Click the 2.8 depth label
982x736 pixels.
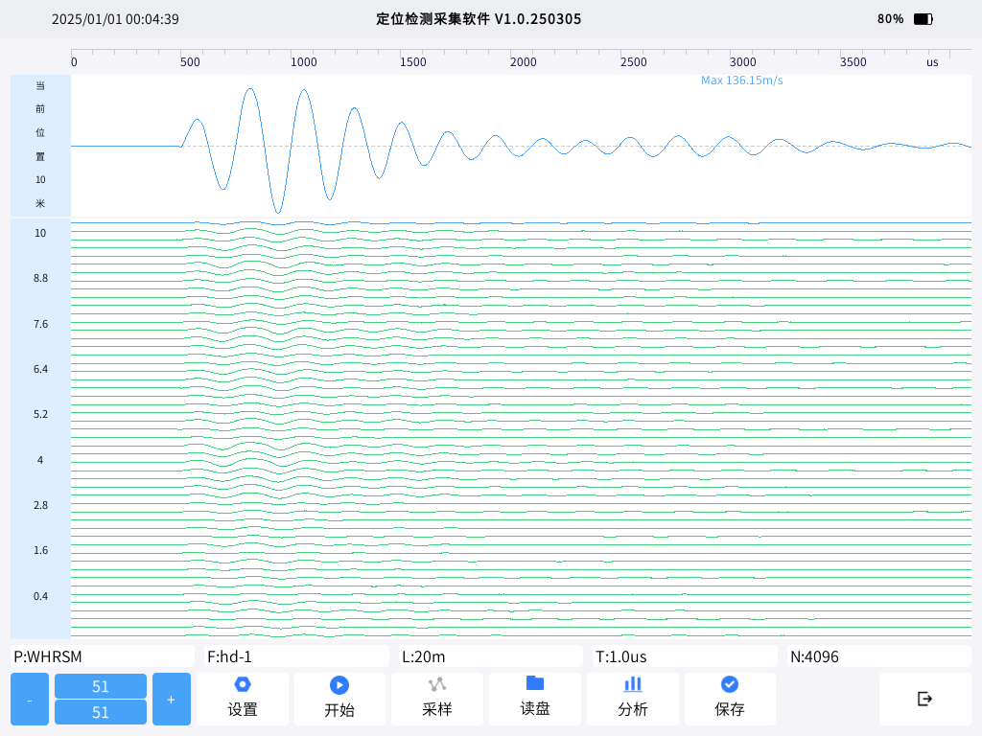click(40, 504)
